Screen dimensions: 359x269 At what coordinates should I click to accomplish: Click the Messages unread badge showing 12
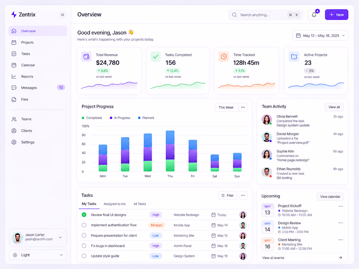61,87
